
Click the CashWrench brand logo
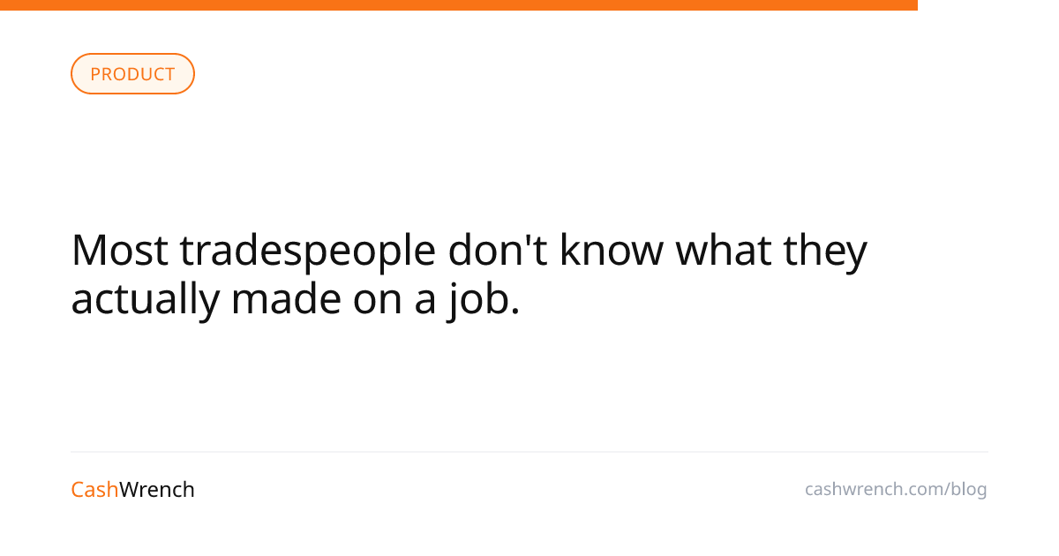pos(132,490)
